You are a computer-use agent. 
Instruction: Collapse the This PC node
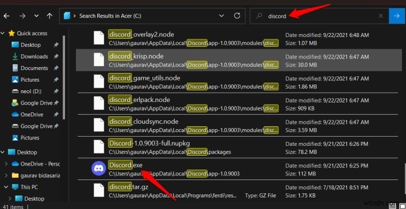tap(6, 187)
